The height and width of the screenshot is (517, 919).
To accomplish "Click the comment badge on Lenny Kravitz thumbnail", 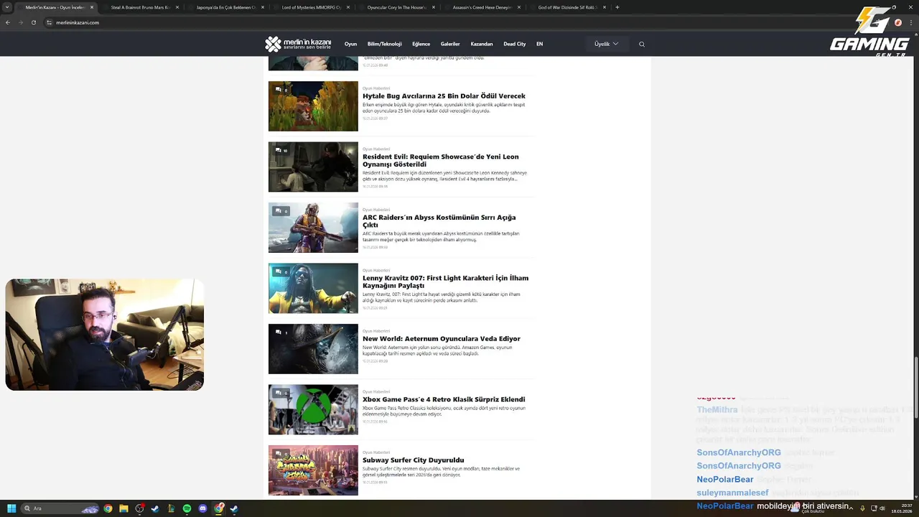I will pos(281,272).
